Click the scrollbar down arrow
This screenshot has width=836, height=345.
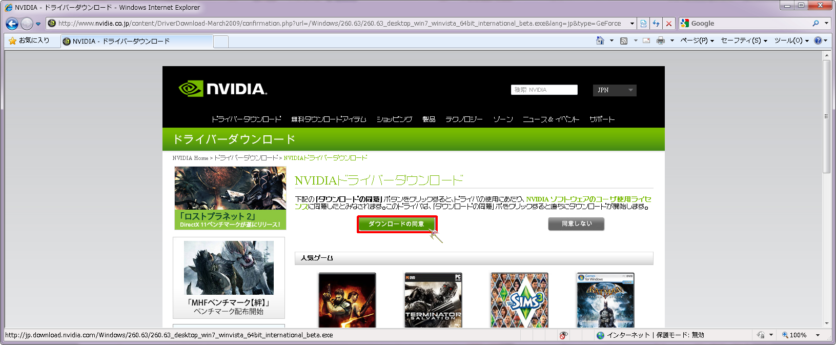click(x=826, y=323)
